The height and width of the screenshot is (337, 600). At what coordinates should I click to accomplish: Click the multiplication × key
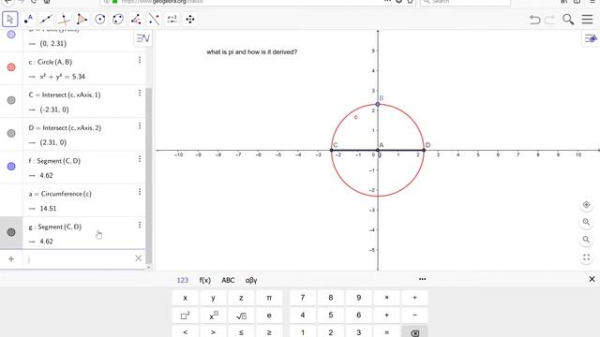386,298
